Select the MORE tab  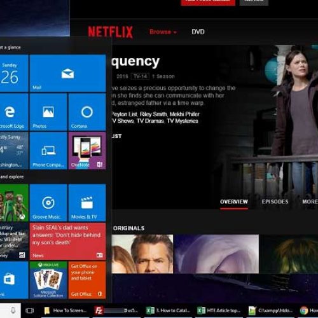pyautogui.click(x=310, y=202)
